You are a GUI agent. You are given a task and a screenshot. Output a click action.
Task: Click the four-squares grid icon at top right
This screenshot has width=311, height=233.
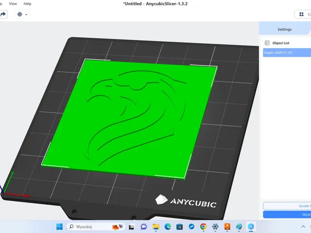click(x=301, y=14)
